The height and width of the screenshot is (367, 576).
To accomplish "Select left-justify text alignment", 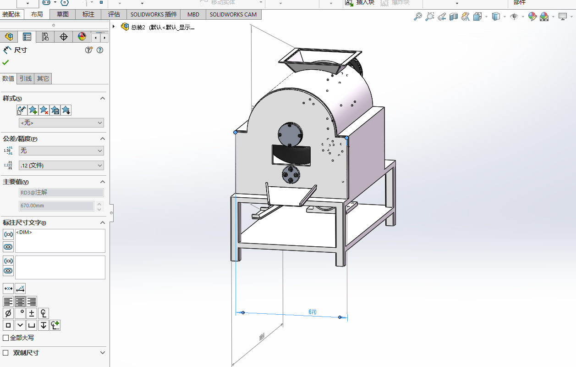I will pyautogui.click(x=8, y=301).
